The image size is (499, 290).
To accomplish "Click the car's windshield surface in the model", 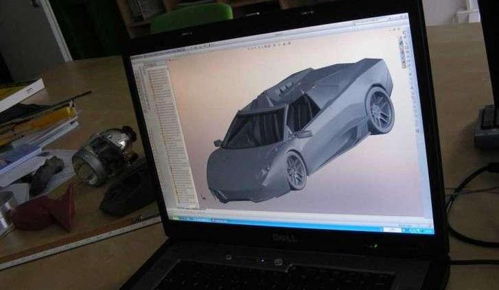I will pyautogui.click(x=255, y=130).
